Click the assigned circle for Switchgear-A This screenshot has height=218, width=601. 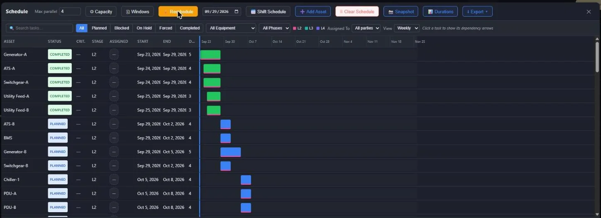point(114,82)
